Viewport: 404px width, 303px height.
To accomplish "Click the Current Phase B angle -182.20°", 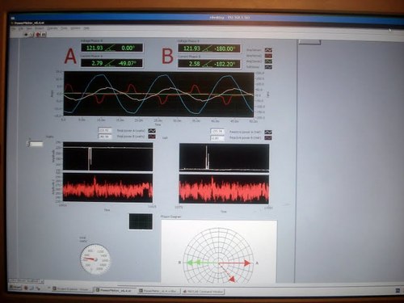I will click(x=224, y=64).
